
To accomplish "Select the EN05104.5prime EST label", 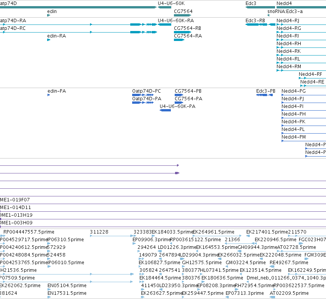I will coord(67,286).
